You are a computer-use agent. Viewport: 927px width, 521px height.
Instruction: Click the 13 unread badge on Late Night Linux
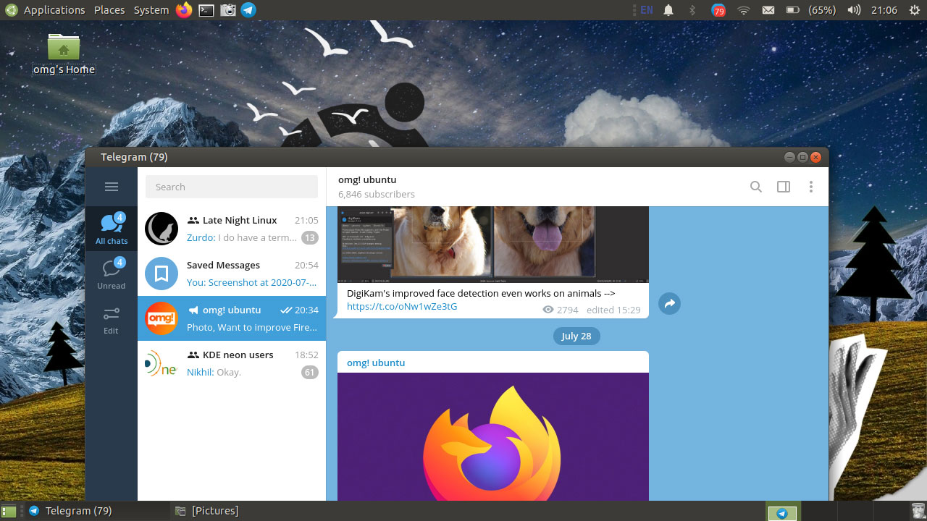[x=310, y=237]
